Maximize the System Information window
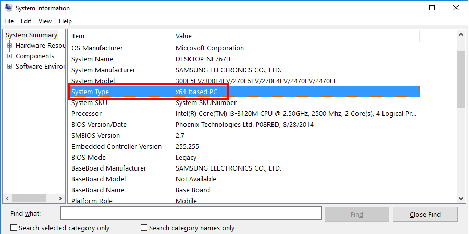This screenshot has width=469, height=234. point(432,8)
